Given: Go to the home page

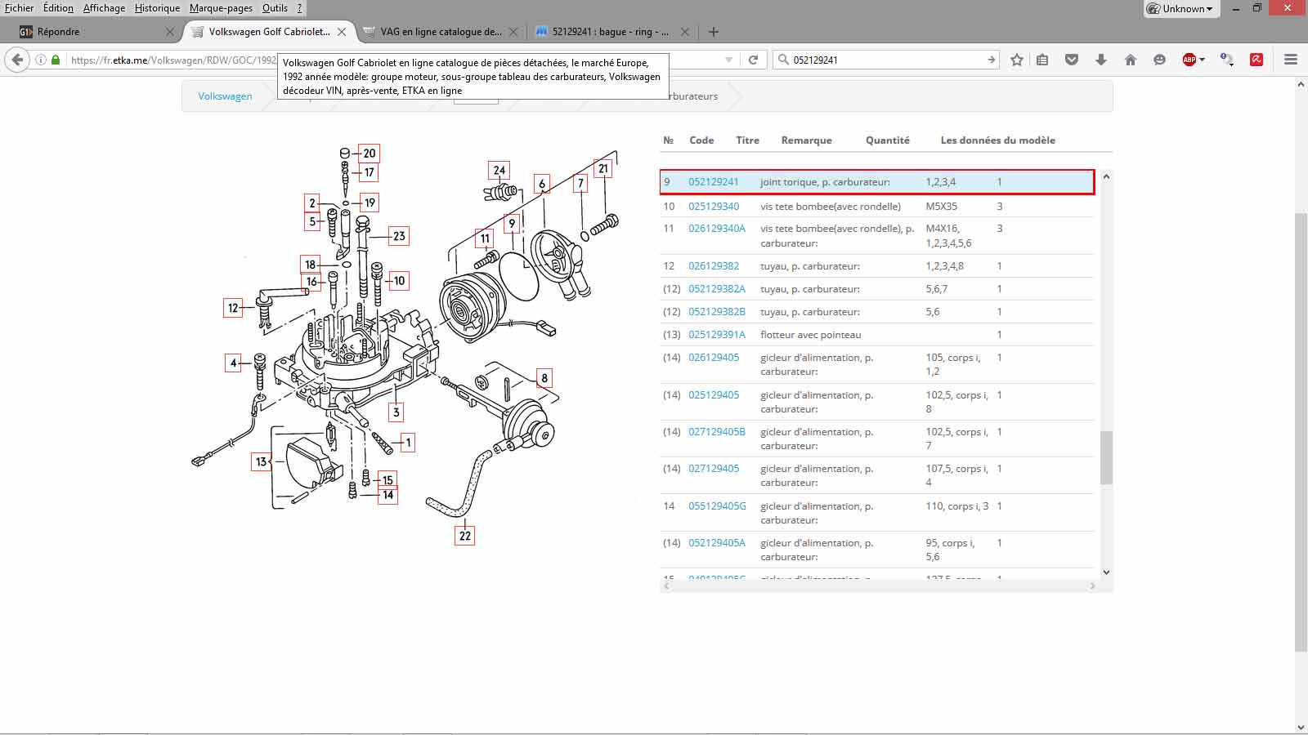Looking at the screenshot, I should [1131, 60].
